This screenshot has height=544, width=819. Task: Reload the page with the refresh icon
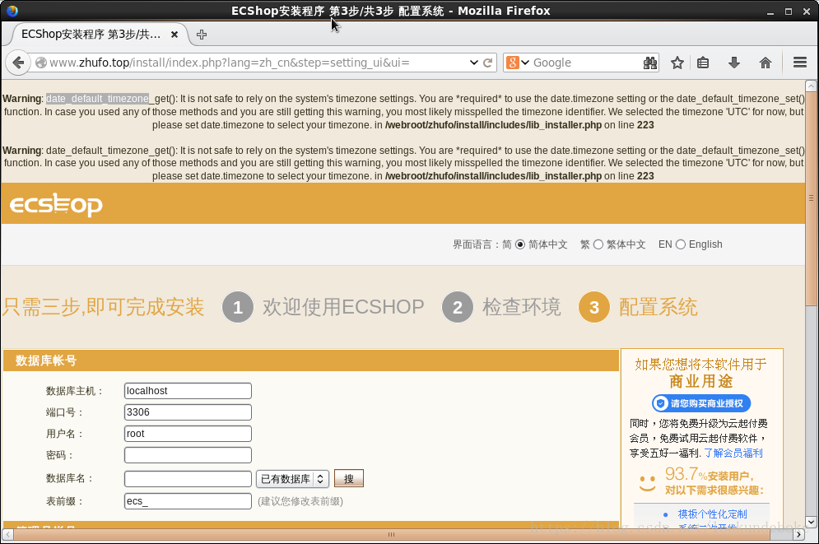click(487, 63)
